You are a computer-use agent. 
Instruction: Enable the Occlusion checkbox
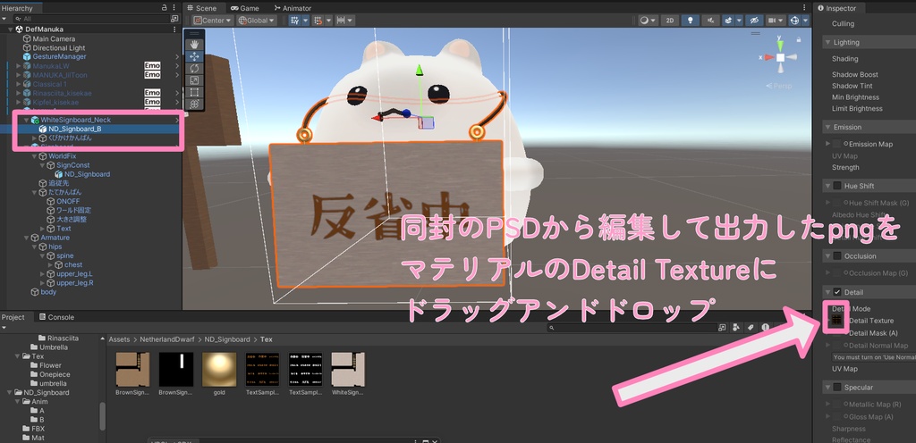point(837,256)
